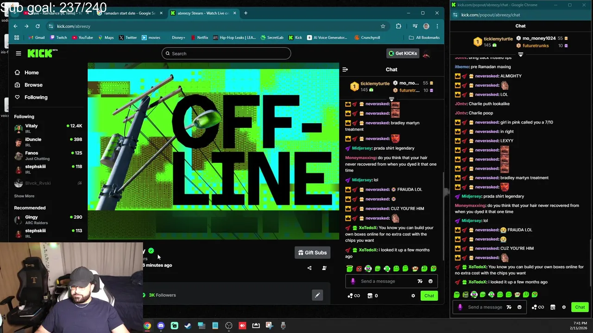Viewport: 593px width, 333px height.
Task: Click the green Chat button in popout window
Action: tap(580, 307)
